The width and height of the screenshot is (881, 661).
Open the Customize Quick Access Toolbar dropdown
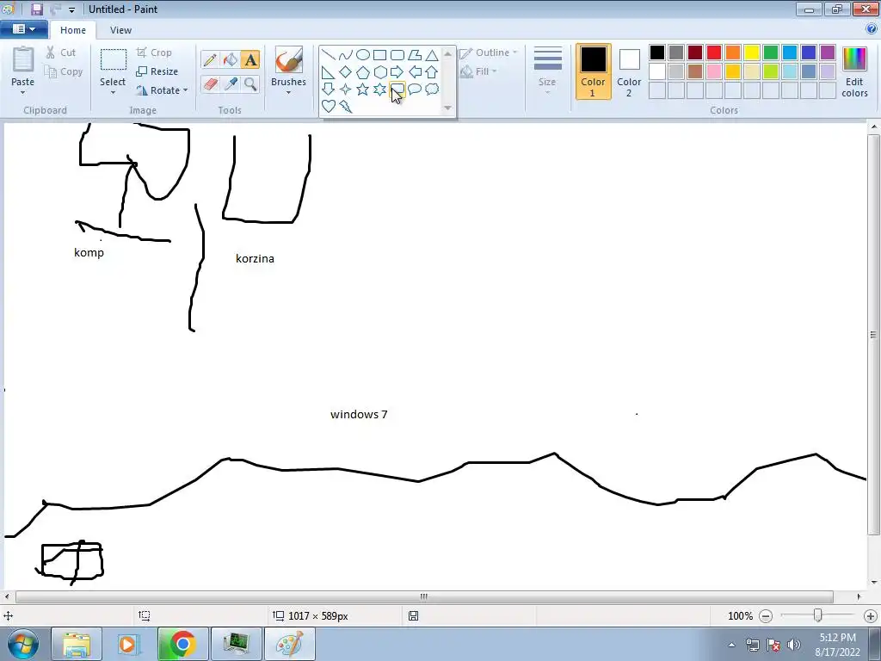72,9
